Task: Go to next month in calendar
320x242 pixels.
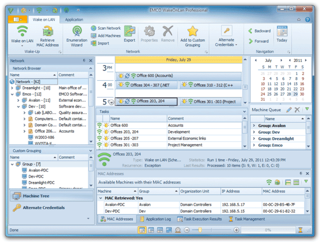Action: pyautogui.click(x=281, y=60)
